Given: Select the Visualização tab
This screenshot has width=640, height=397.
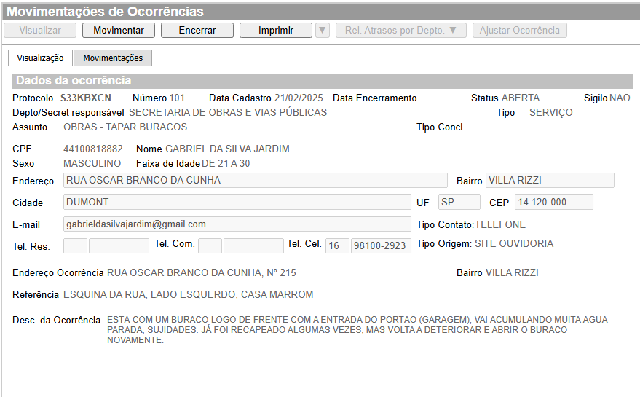Looking at the screenshot, I should tap(40, 58).
